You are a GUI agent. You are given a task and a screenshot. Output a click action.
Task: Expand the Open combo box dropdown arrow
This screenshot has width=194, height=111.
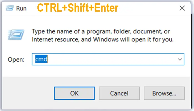(x=180, y=59)
